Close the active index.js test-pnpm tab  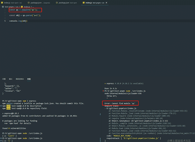tap(106, 3)
